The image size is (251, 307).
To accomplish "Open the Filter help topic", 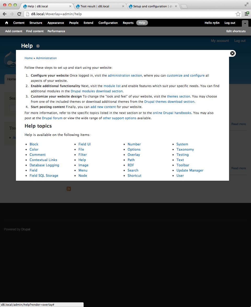I will coord(83,155).
